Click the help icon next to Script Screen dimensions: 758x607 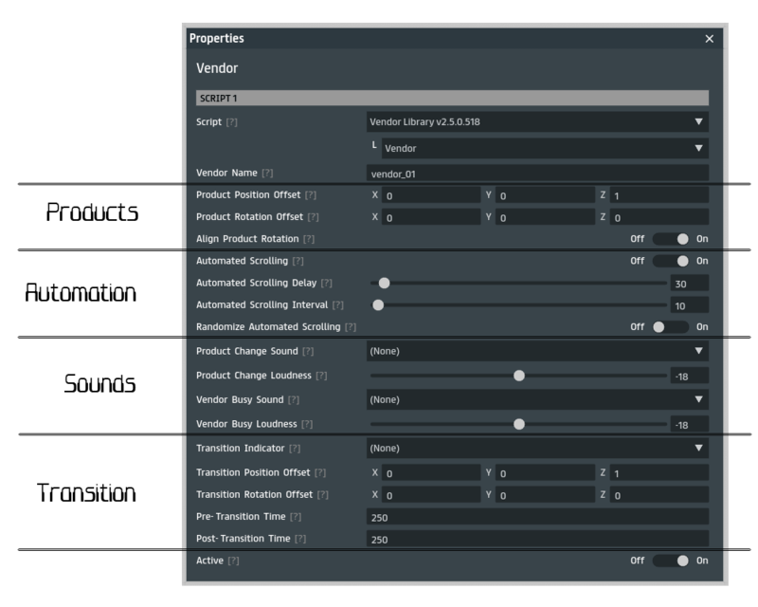tap(231, 122)
